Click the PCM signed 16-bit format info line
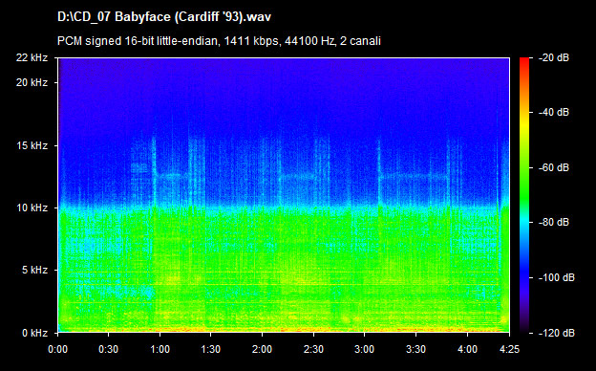Viewport: 596px width, 371px height. [219, 41]
